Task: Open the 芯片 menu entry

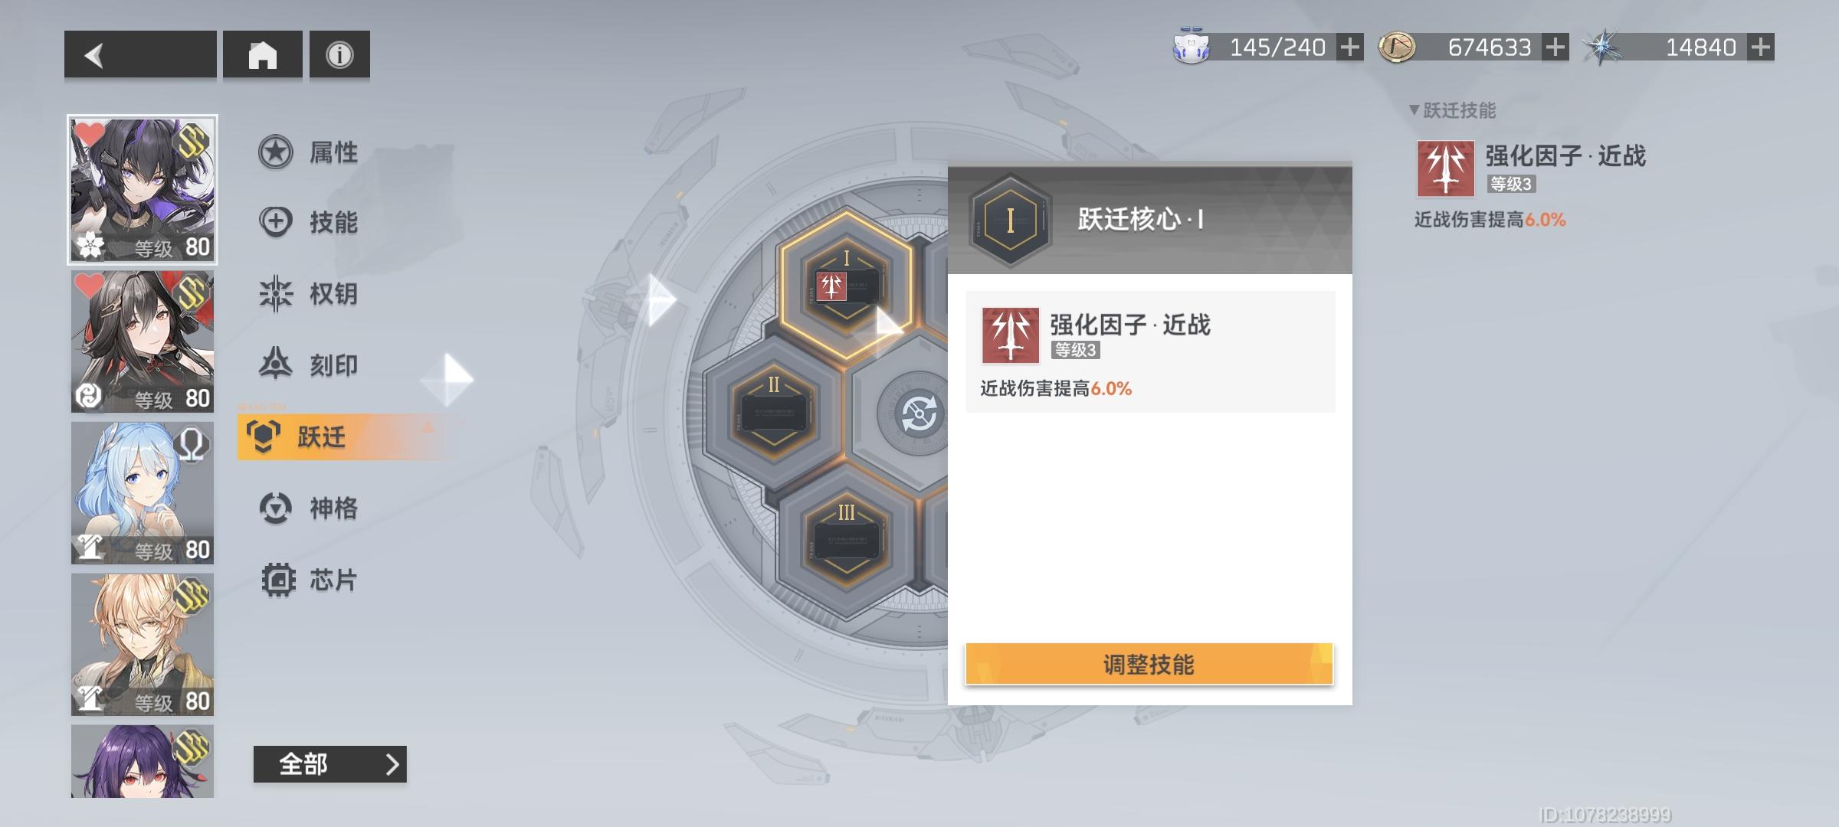Action: click(x=309, y=580)
